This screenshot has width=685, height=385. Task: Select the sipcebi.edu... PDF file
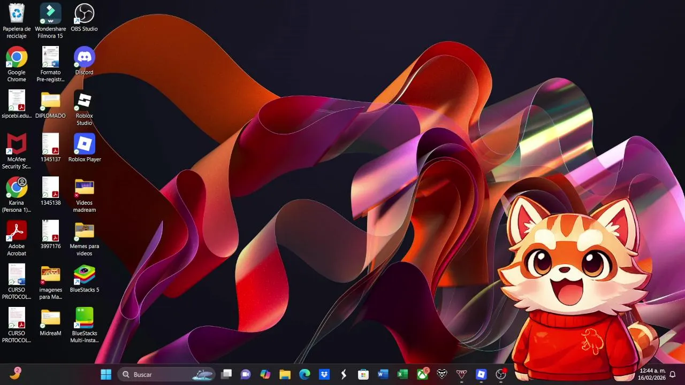coord(17,104)
